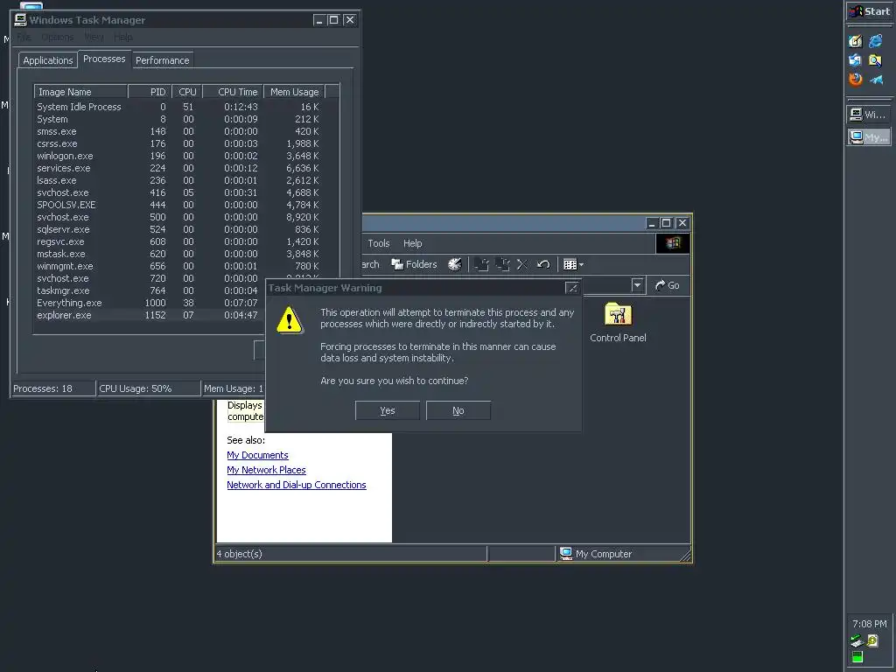The height and width of the screenshot is (672, 896).
Task: Select the explorer.exe process row
Action: click(x=150, y=315)
